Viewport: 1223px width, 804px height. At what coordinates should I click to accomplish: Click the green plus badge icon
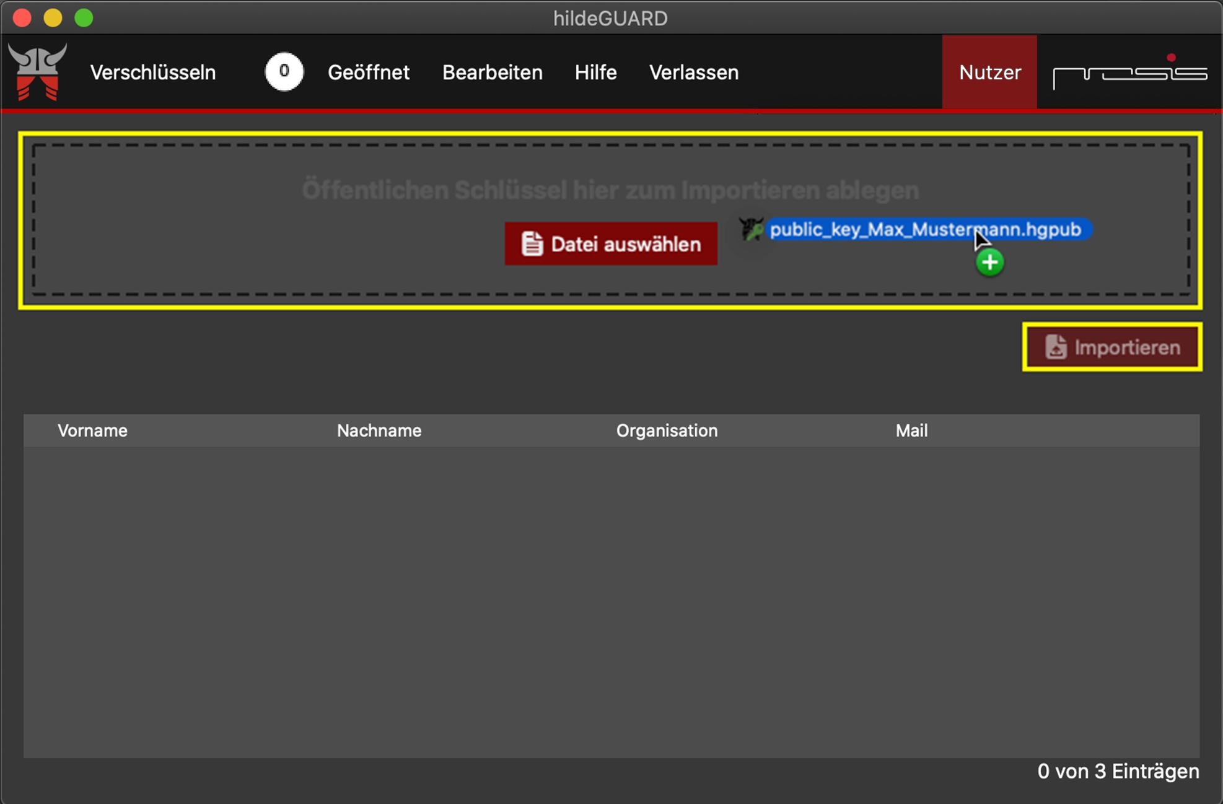point(989,263)
